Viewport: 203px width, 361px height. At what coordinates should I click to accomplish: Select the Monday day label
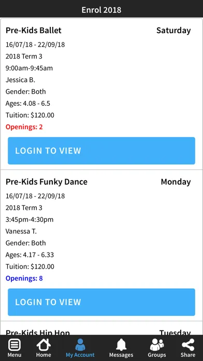[176, 182]
